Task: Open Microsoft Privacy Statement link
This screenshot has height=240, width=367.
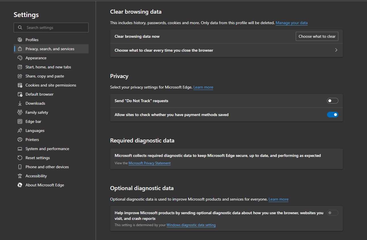Action: pos(150,163)
